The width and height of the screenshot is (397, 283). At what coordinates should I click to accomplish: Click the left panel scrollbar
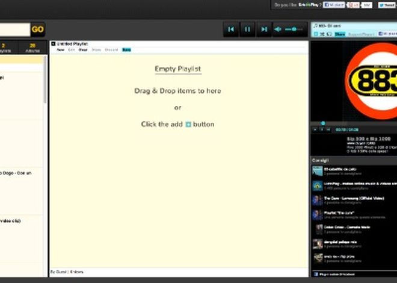click(45, 79)
